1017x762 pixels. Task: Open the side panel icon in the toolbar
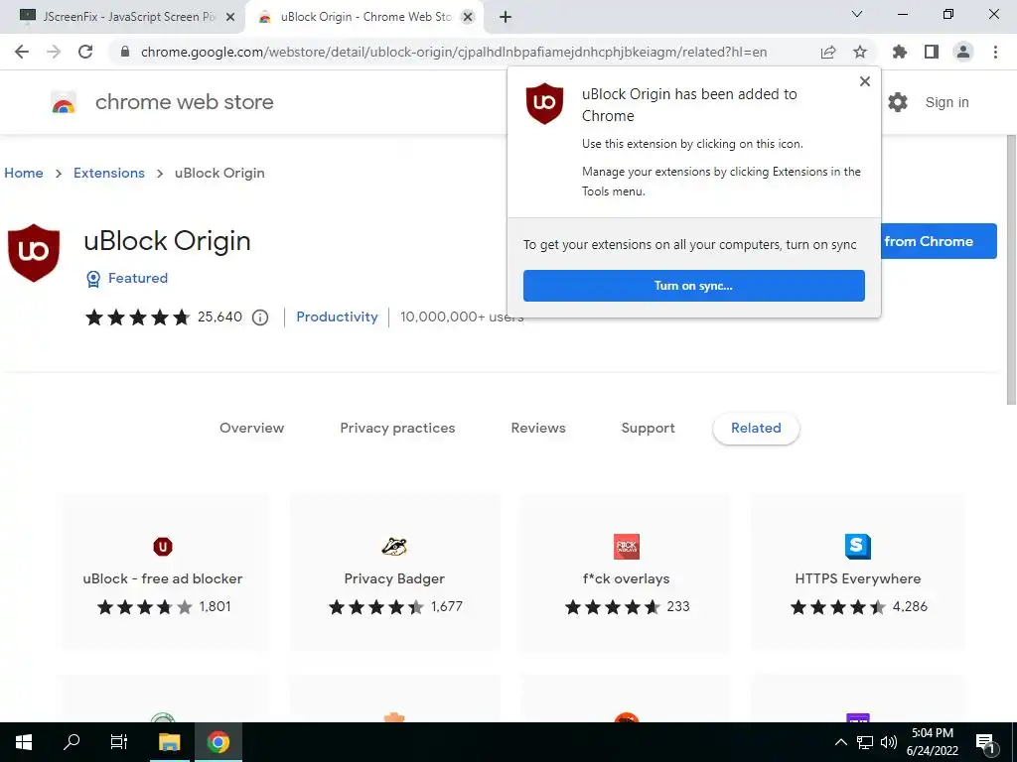click(x=932, y=52)
